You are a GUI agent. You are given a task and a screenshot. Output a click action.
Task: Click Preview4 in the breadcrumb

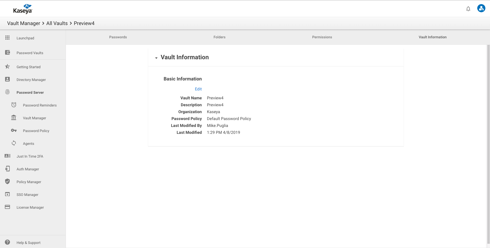tap(84, 23)
